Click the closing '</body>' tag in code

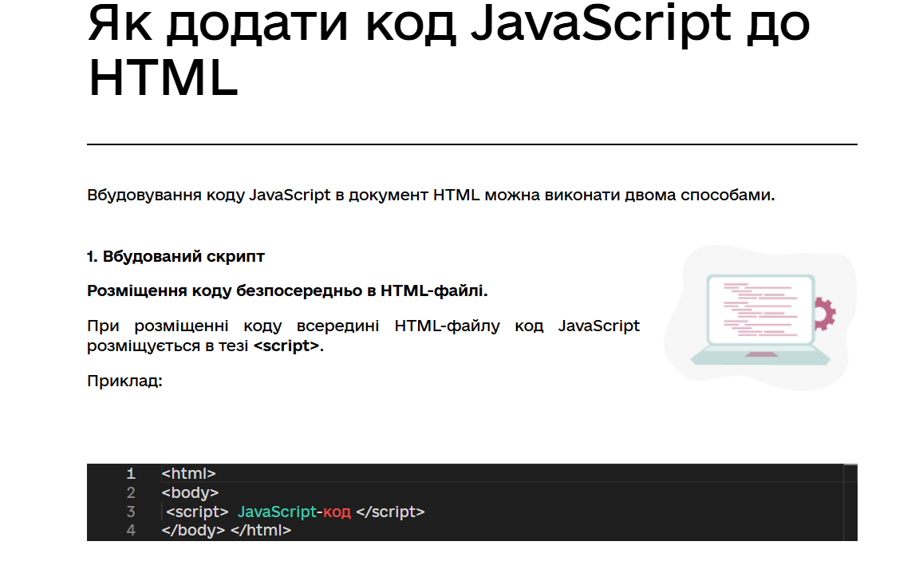[193, 530]
